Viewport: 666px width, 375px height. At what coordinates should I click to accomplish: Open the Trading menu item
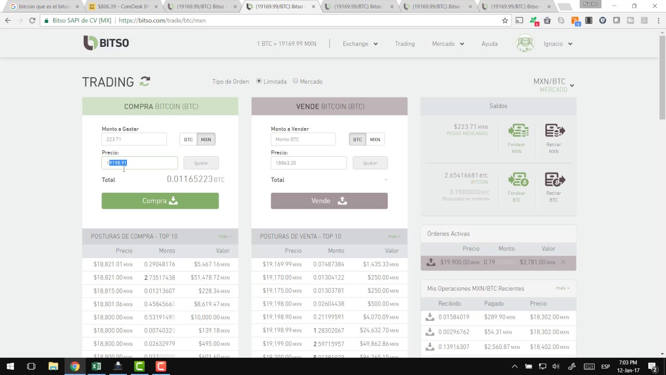(x=405, y=44)
